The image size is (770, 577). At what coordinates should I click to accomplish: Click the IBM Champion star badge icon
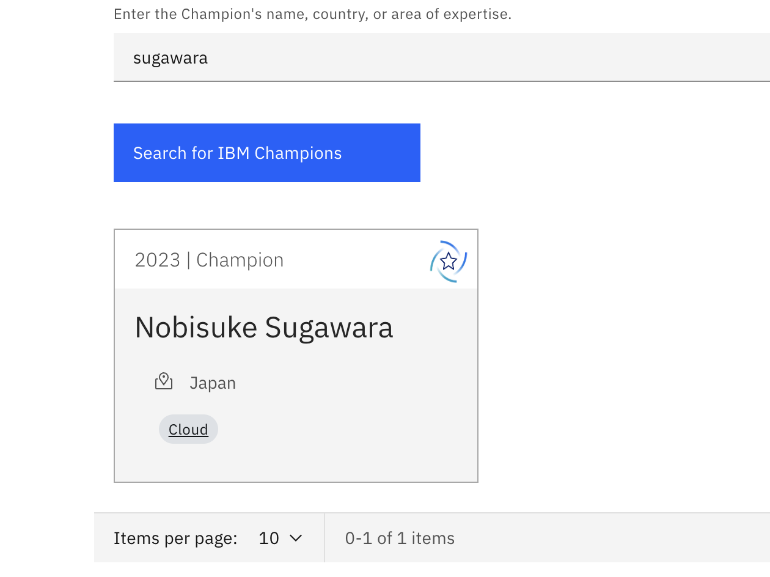(x=449, y=262)
